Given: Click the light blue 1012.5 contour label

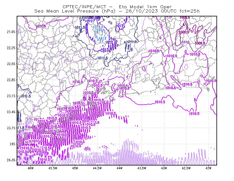Looking at the screenshot, I should point(98,27).
